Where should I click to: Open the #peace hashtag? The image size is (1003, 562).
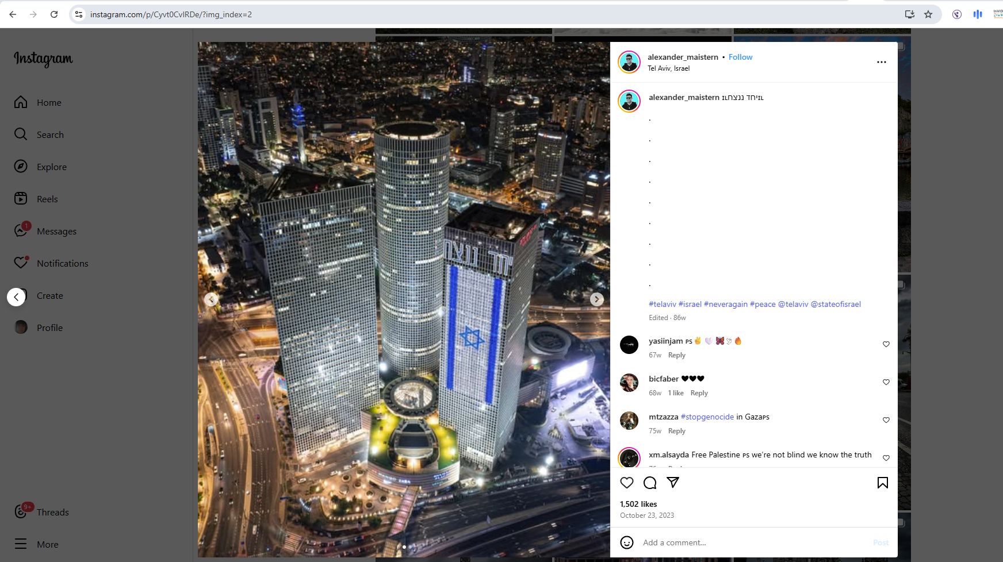[x=763, y=304]
